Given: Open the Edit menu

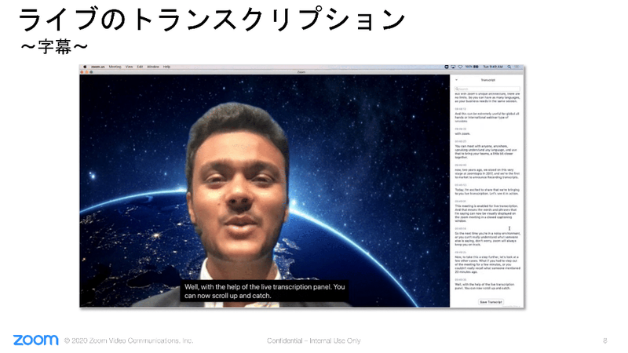Looking at the screenshot, I should pyautogui.click(x=140, y=67).
